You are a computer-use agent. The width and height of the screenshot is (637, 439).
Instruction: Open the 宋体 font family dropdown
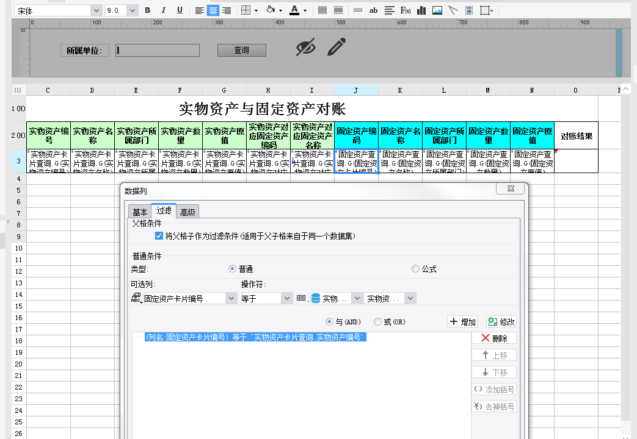pos(96,10)
